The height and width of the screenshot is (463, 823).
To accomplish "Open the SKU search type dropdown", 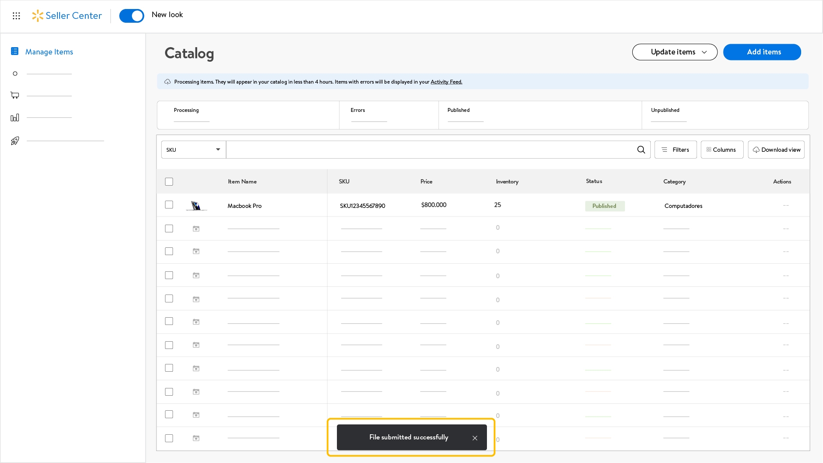I will [193, 150].
